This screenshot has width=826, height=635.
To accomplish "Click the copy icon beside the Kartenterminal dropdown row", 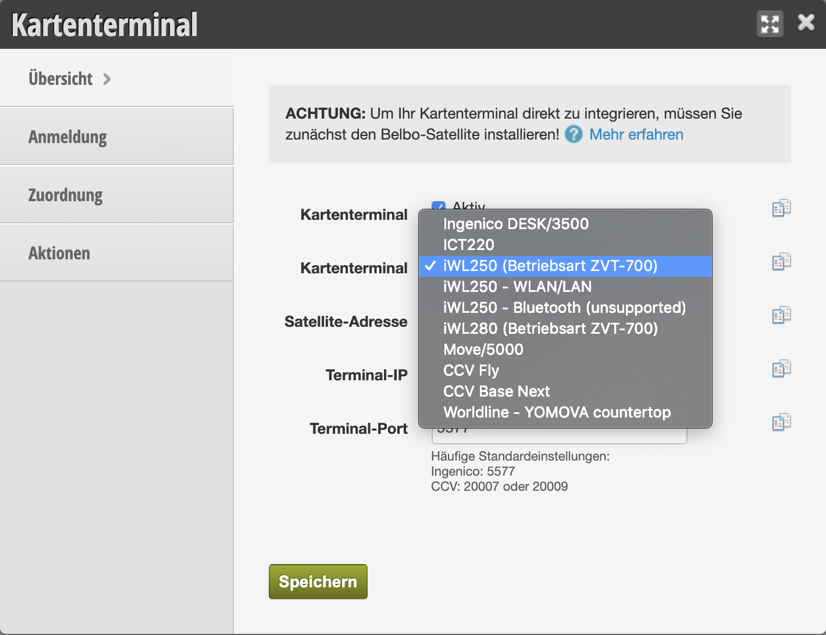I will 781,262.
